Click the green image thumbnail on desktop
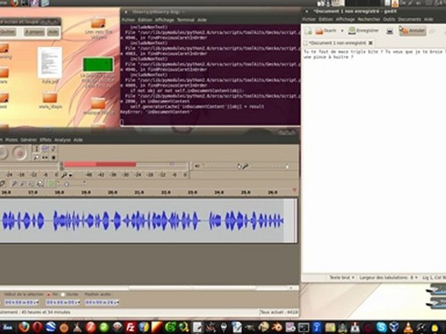The height and width of the screenshot is (334, 446). tap(98, 64)
